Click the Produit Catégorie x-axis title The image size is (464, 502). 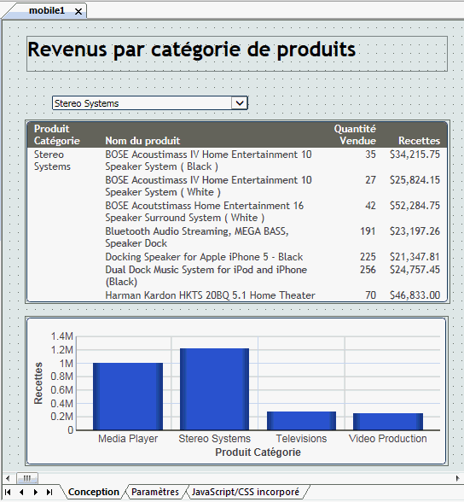(258, 452)
